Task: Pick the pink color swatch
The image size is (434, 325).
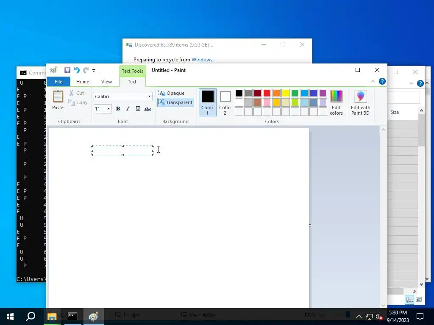Action: coord(267,102)
